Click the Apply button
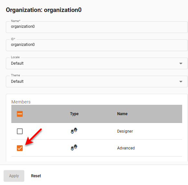The height and width of the screenshot is (185, 188). pos(14,176)
